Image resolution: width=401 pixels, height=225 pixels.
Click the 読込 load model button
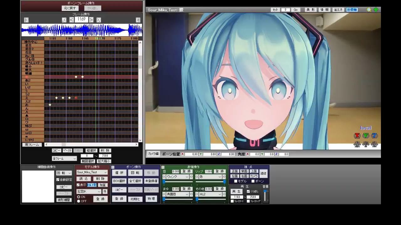coord(84,179)
